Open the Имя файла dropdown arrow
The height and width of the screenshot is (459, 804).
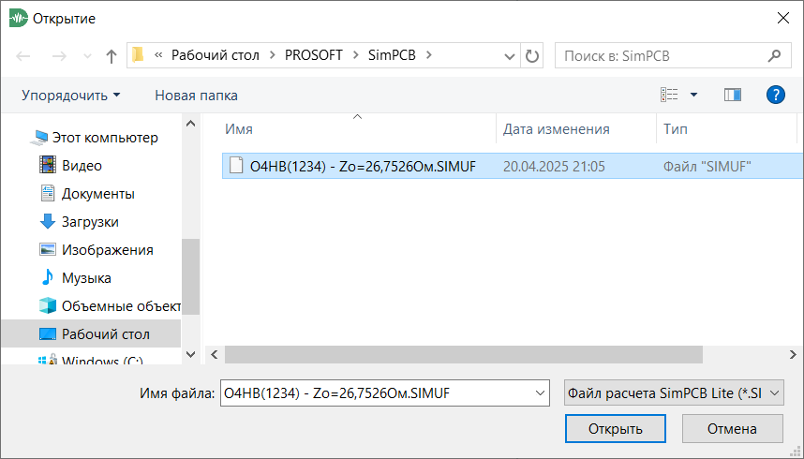point(540,393)
